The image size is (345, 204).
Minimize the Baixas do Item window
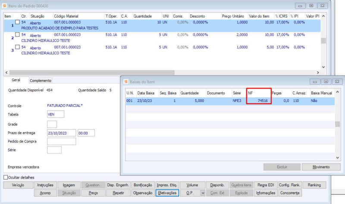pyautogui.click(x=315, y=82)
